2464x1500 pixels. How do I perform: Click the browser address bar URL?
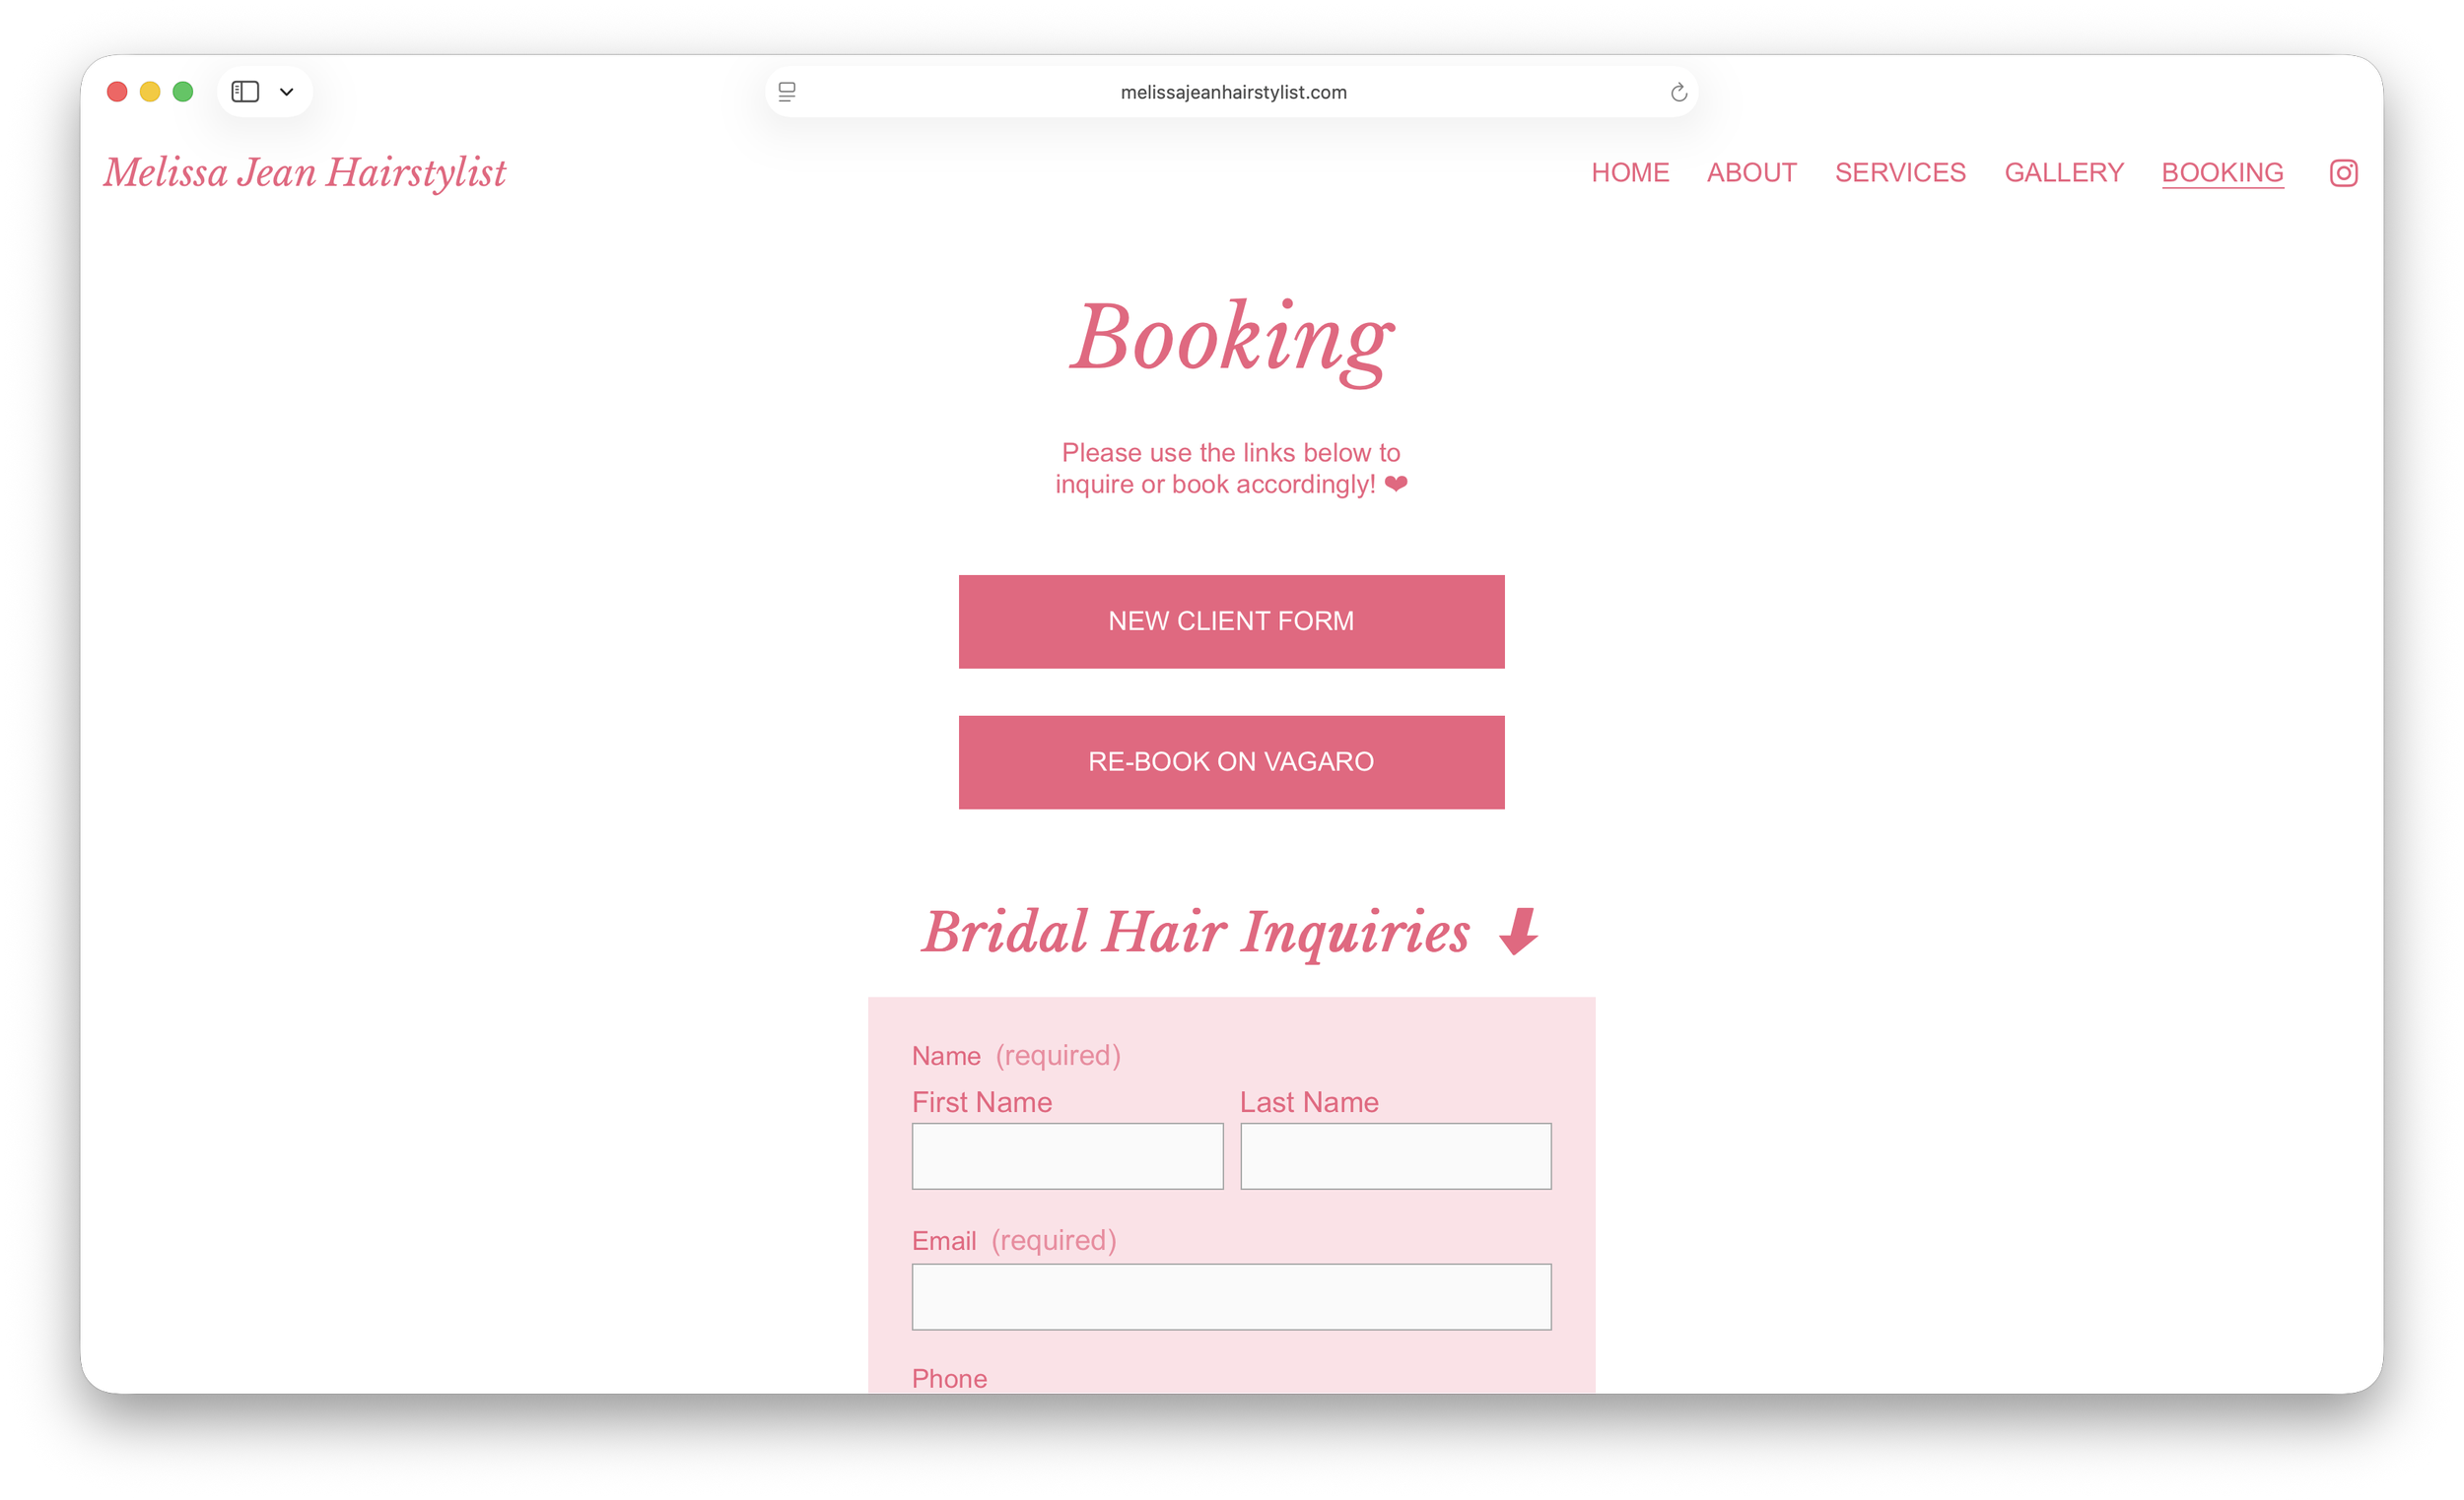[1233, 92]
